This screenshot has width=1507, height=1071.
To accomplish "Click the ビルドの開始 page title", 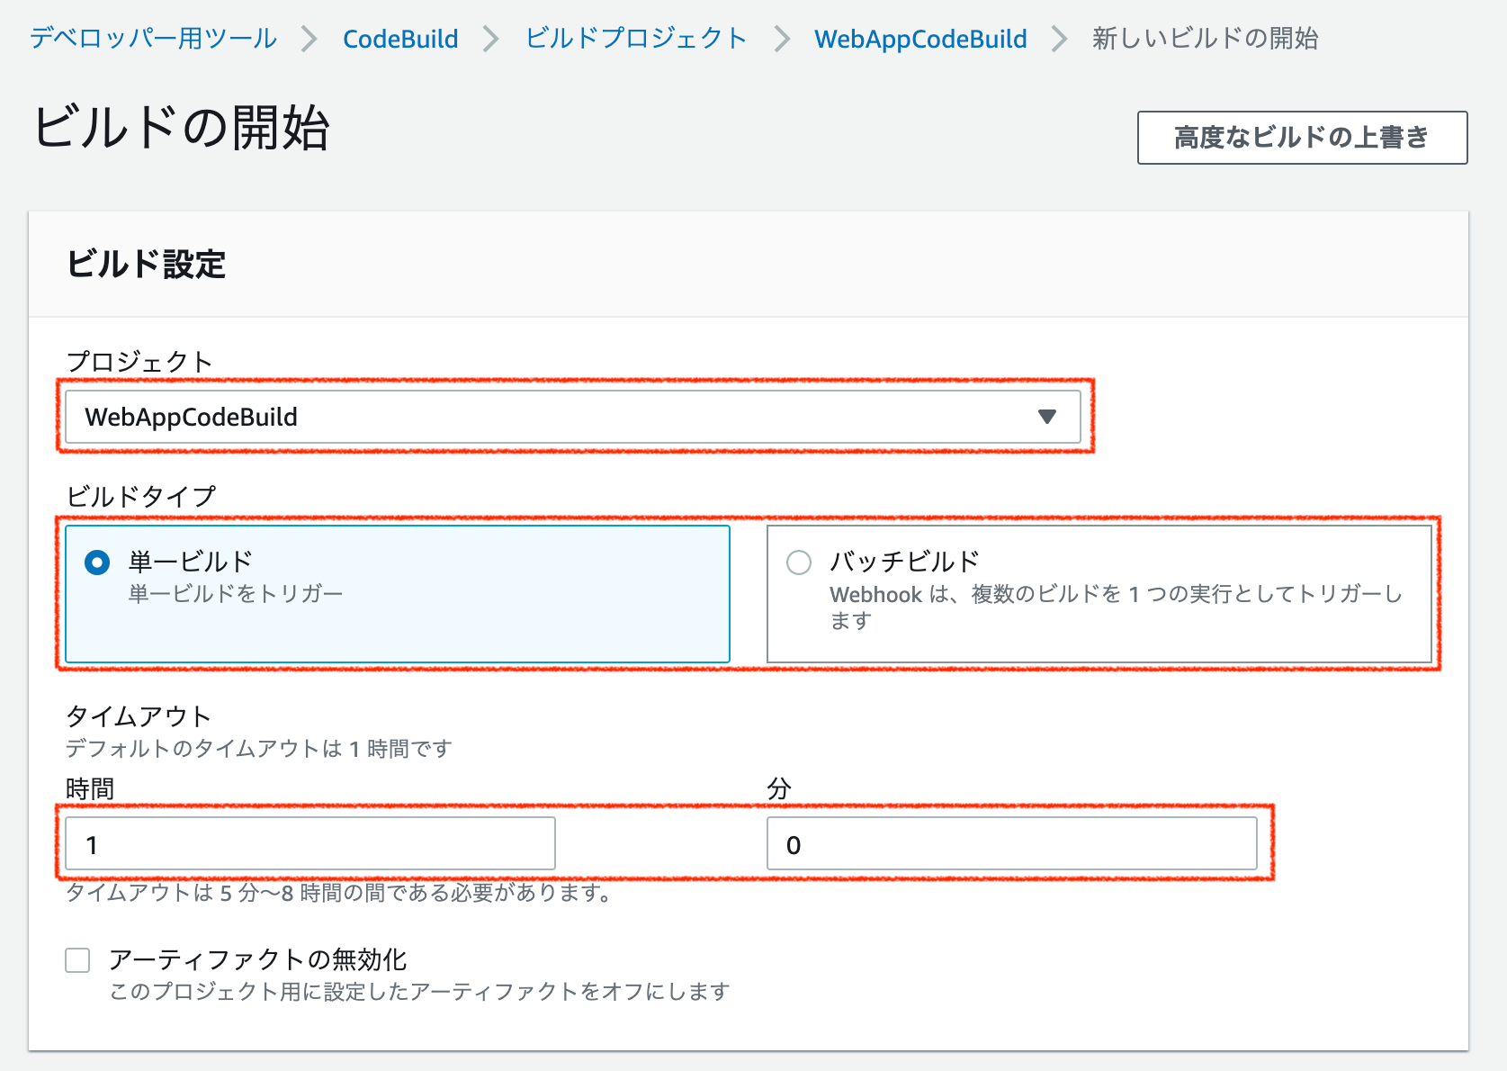I will pyautogui.click(x=182, y=127).
